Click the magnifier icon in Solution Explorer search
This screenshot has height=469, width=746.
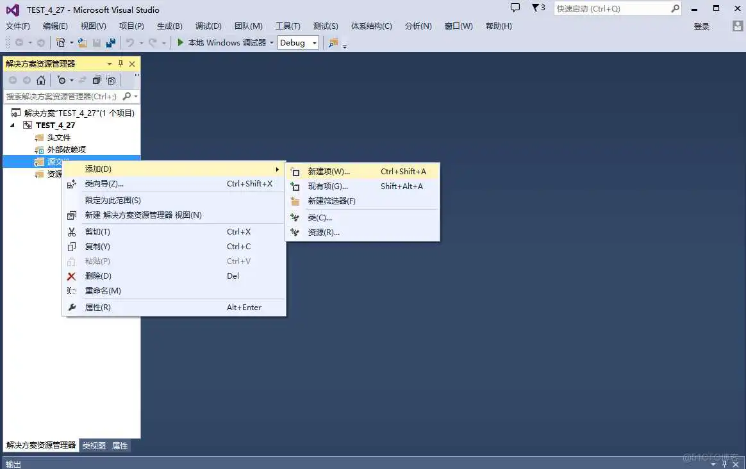coord(127,95)
